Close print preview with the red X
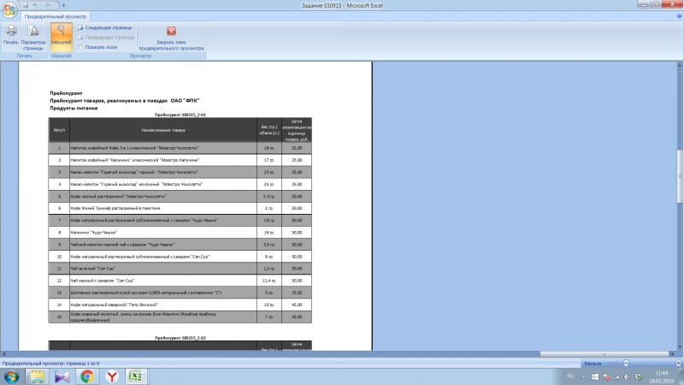This screenshot has width=684, height=385. (x=172, y=31)
